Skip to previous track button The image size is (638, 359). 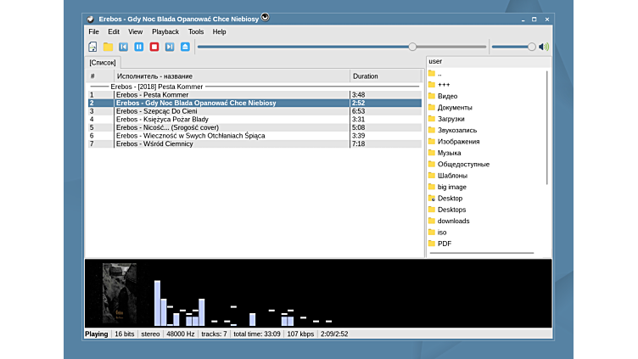[x=123, y=47]
